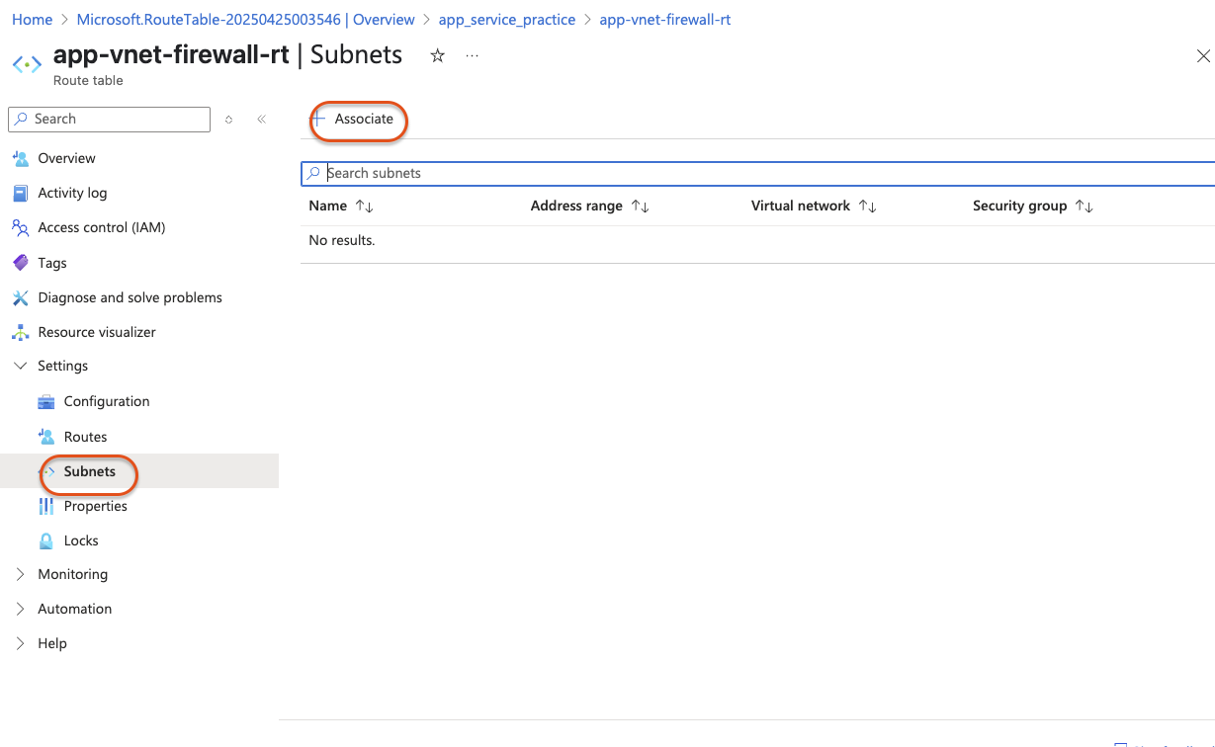Sort by Virtual network column arrows
Viewport: 1215px width, 747px height.
(867, 207)
